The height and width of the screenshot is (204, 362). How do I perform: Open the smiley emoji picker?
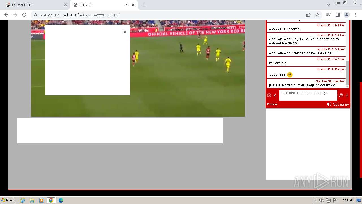coord(341,95)
